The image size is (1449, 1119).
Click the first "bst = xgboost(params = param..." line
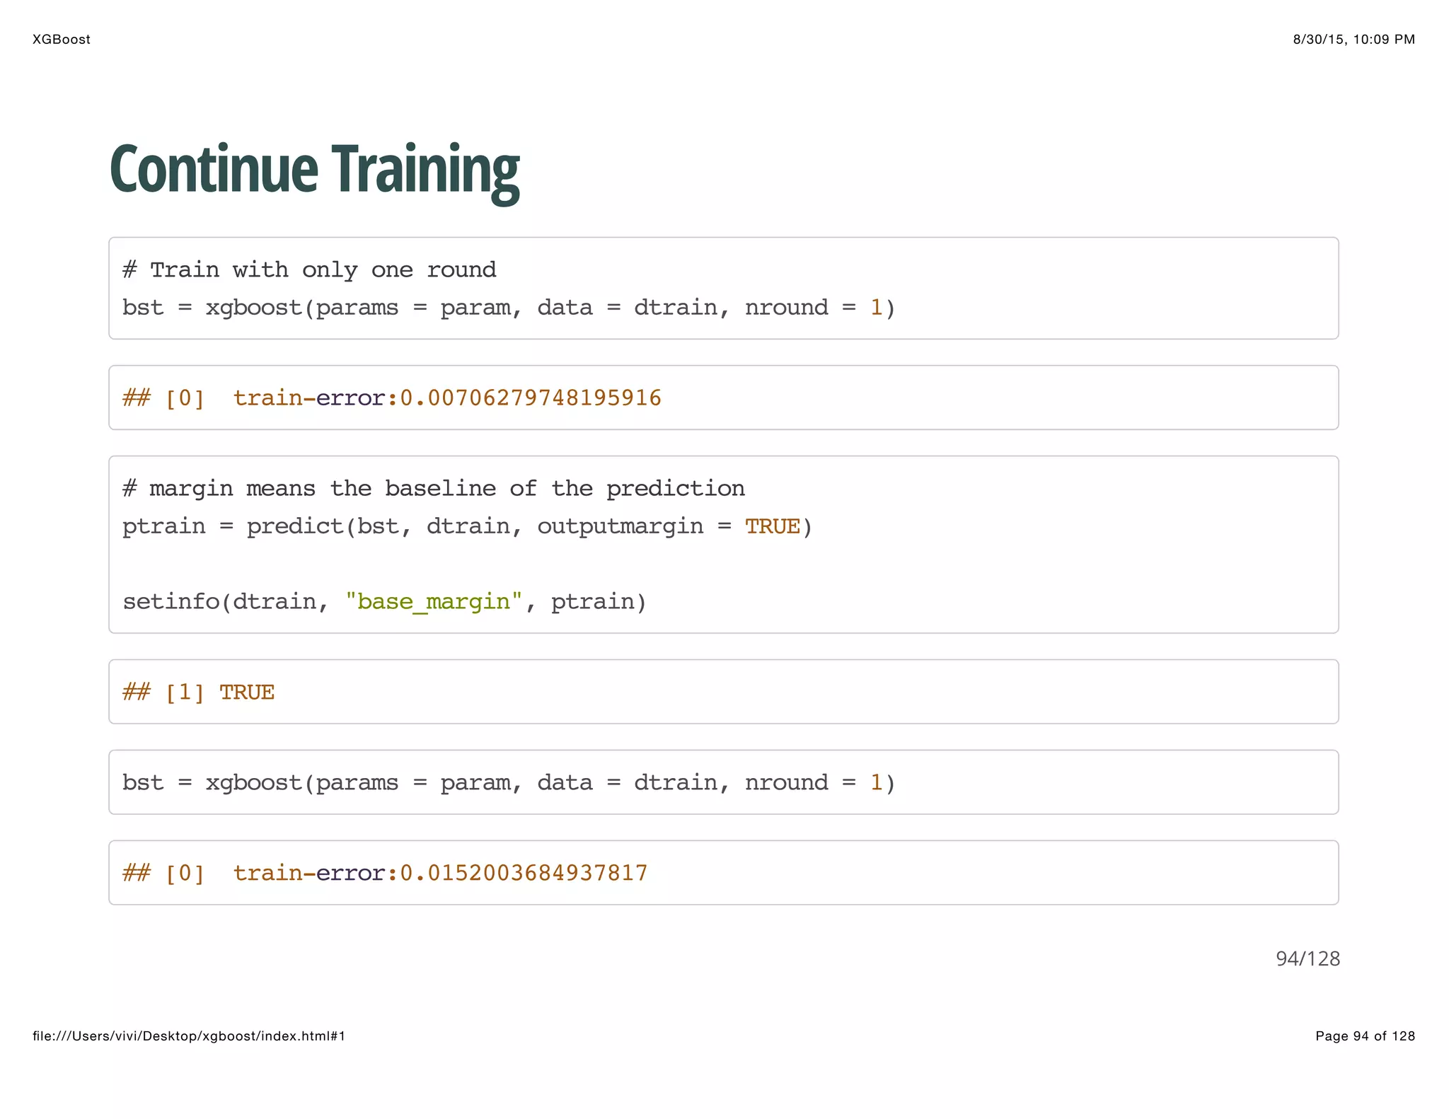[x=509, y=308]
